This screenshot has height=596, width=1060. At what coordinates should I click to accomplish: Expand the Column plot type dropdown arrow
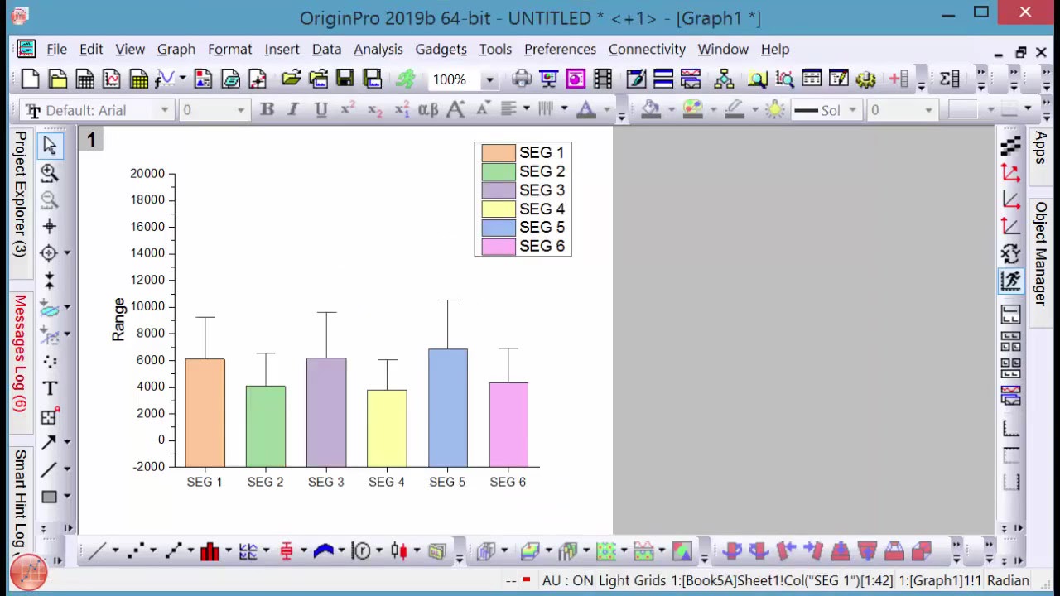(228, 551)
